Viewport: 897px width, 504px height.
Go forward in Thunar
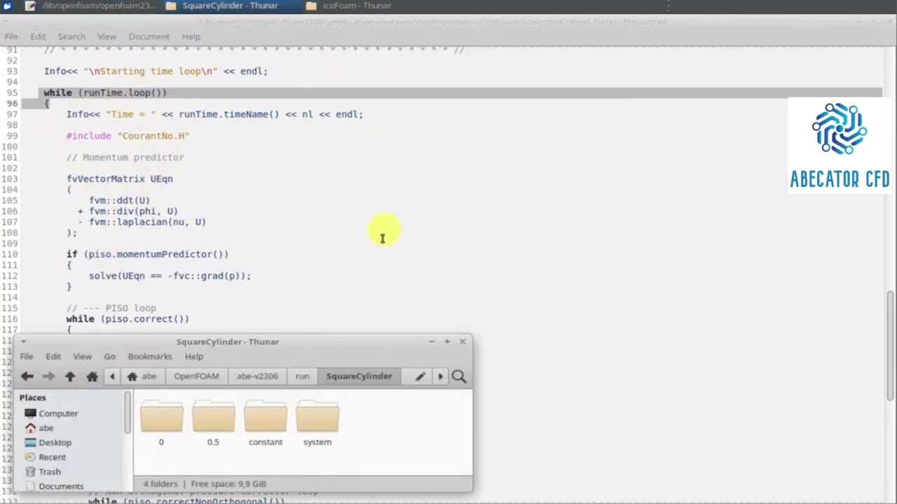point(48,377)
